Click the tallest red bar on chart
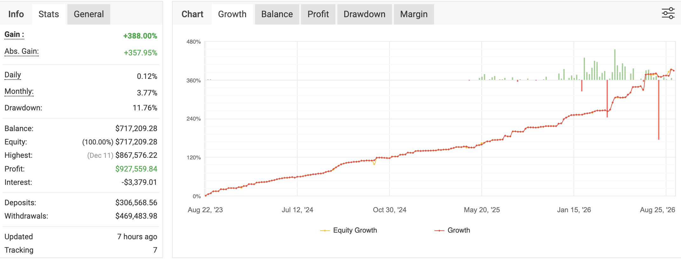 [658, 110]
